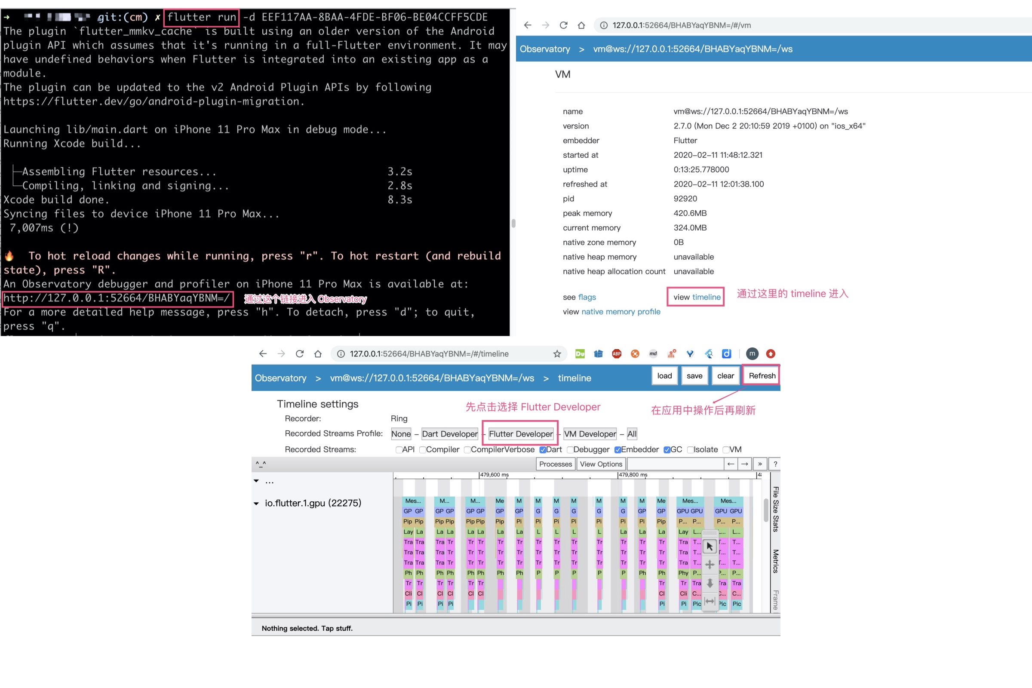
Task: Click home icon in the VM browser
Action: click(x=581, y=25)
